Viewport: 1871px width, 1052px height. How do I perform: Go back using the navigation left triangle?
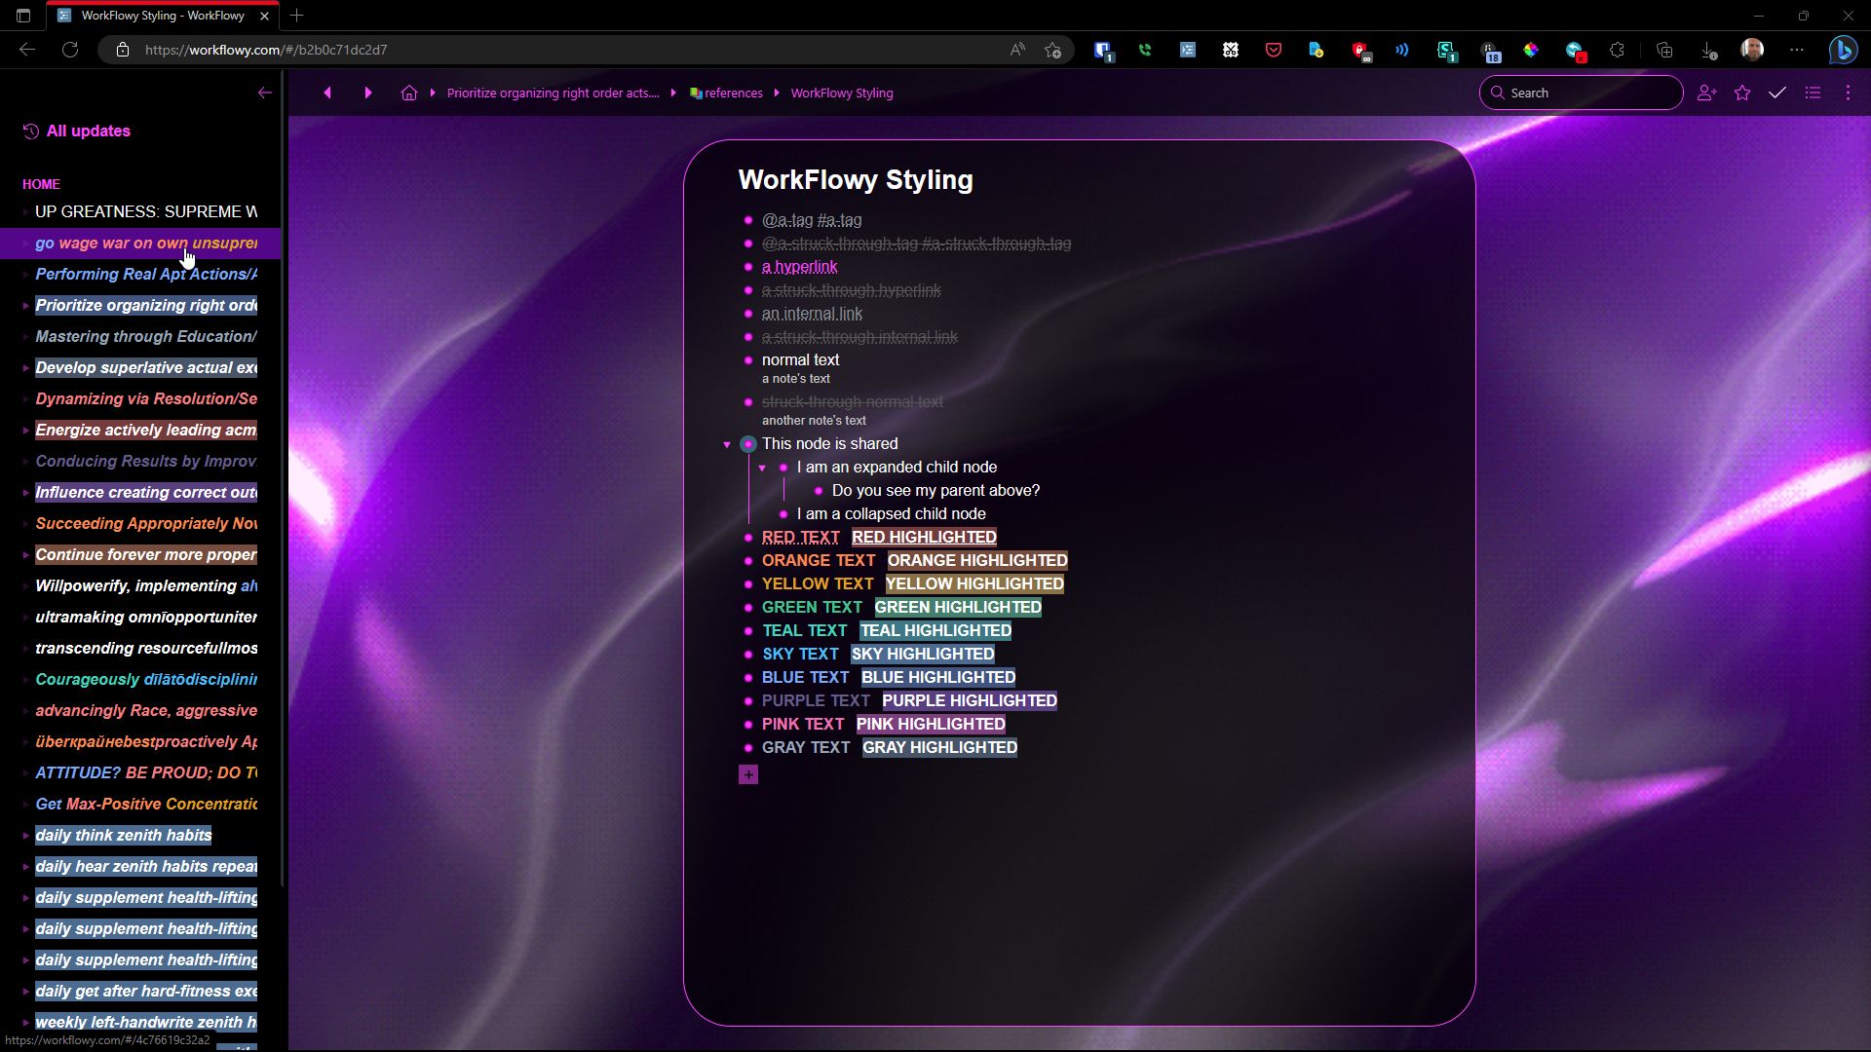coord(327,93)
